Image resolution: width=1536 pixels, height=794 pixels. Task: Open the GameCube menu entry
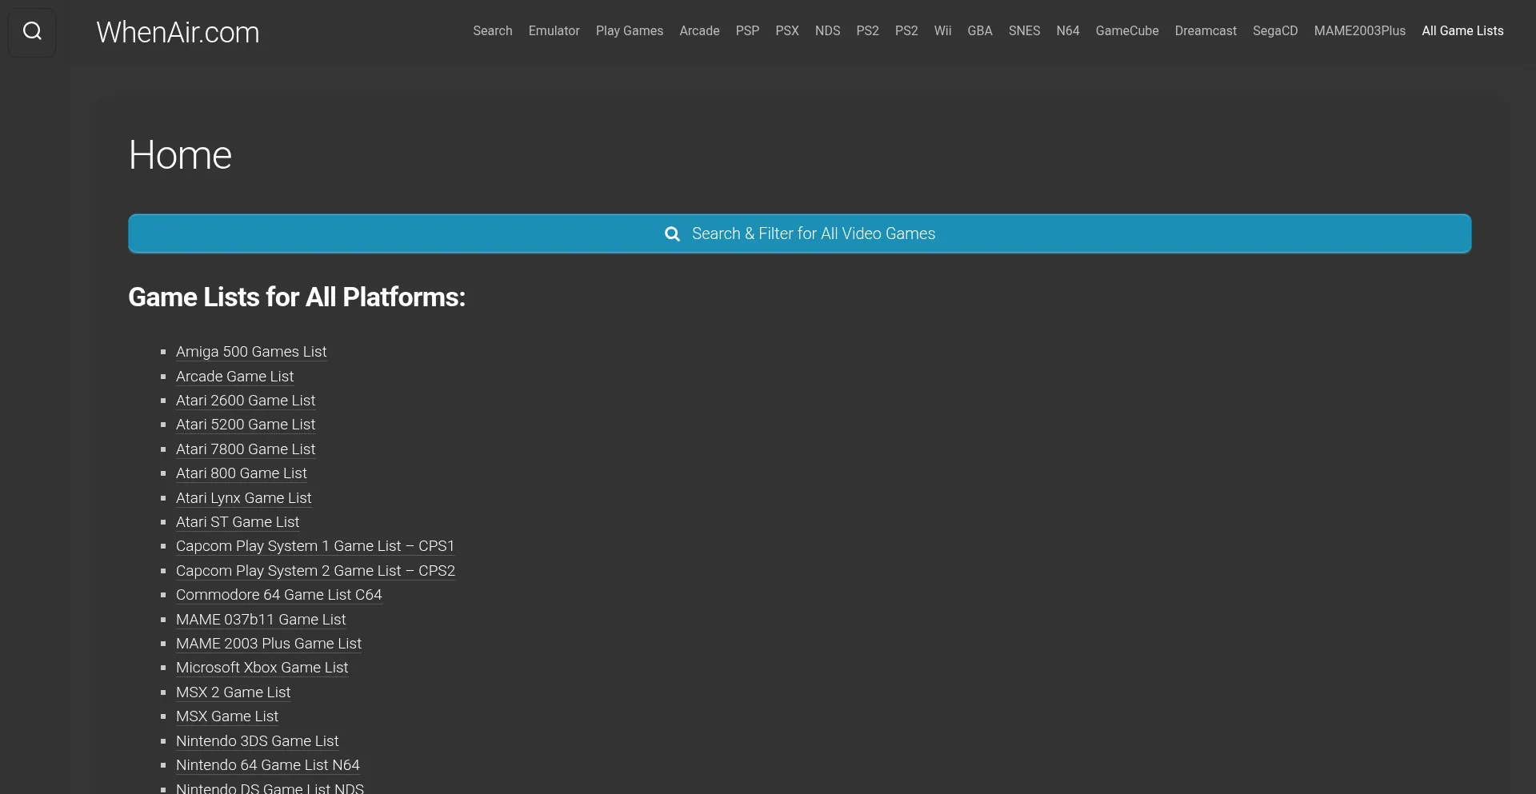click(x=1126, y=31)
